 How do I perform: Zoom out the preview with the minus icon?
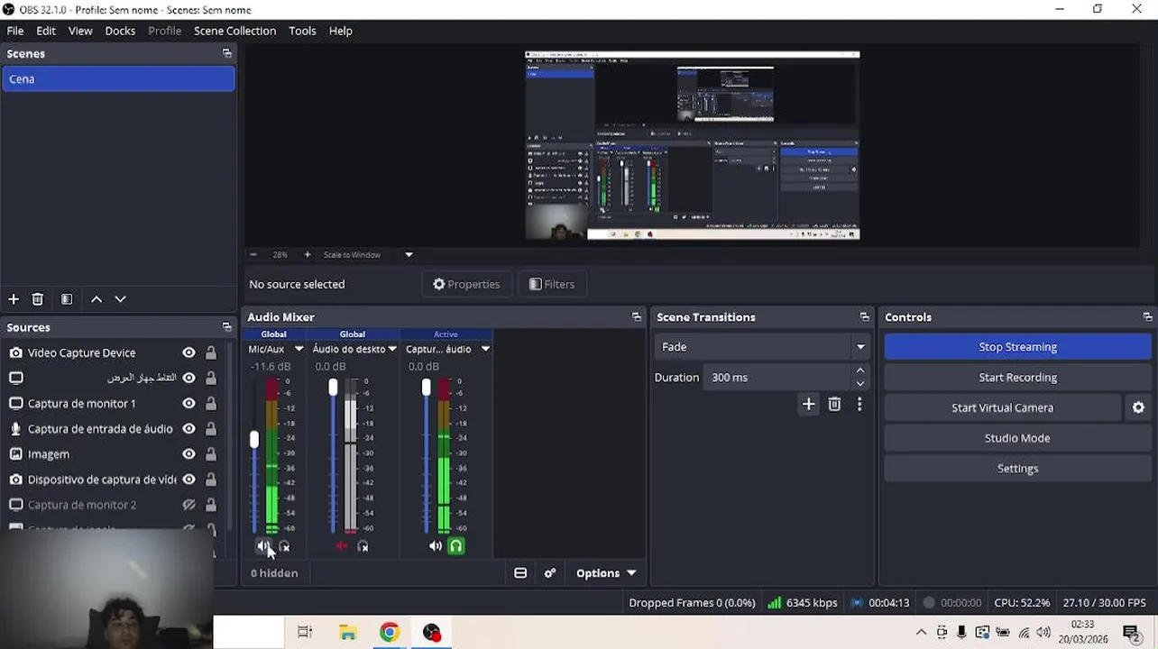pos(253,255)
